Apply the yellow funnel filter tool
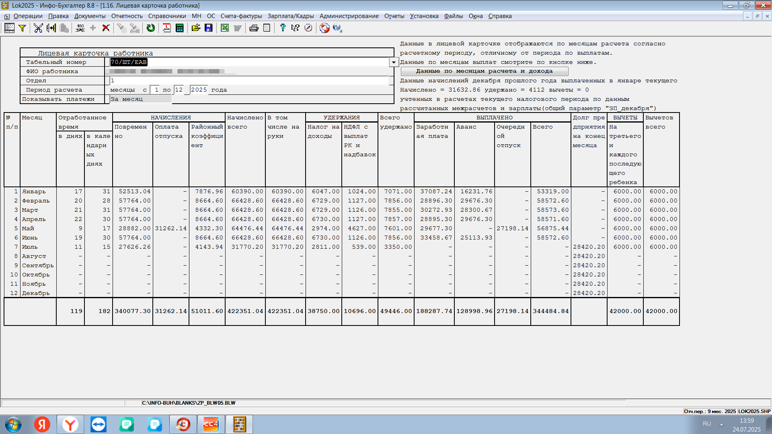Viewport: 772px width, 434px height. (x=23, y=28)
